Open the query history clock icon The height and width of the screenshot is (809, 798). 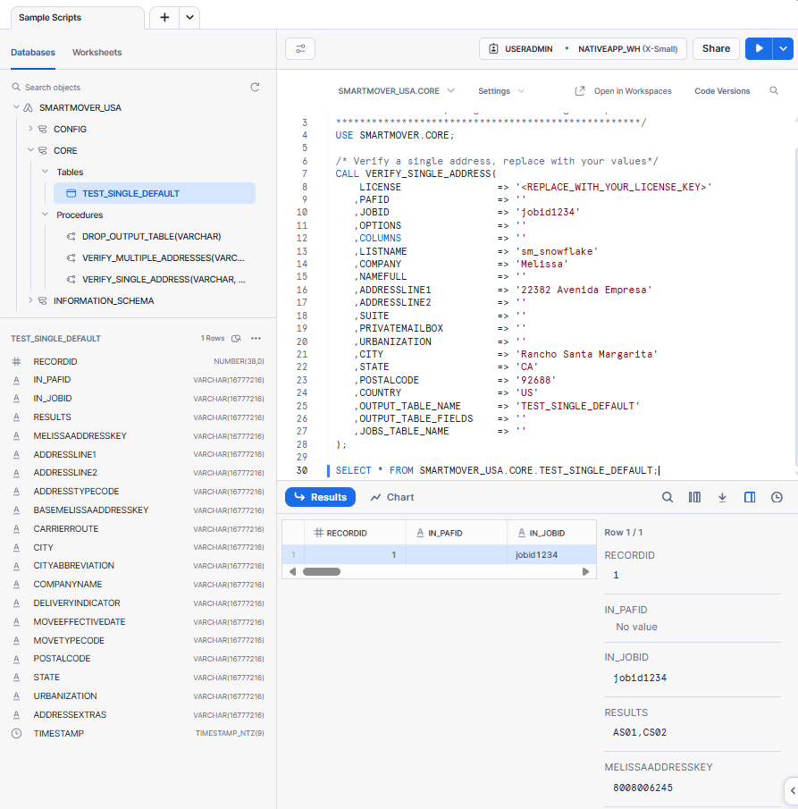[777, 497]
